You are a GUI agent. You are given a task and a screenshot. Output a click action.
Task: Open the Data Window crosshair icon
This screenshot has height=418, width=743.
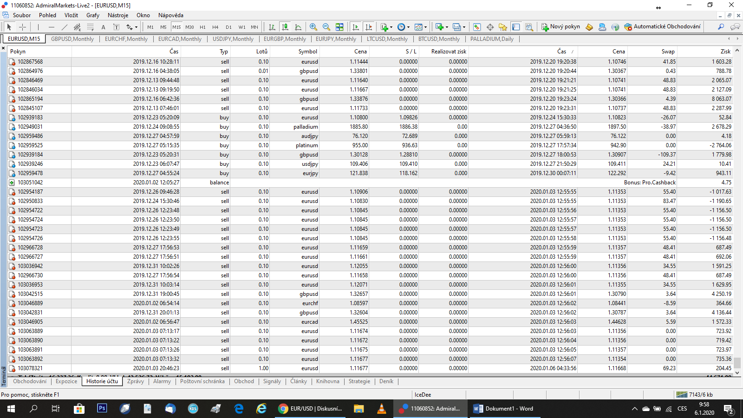490,27
